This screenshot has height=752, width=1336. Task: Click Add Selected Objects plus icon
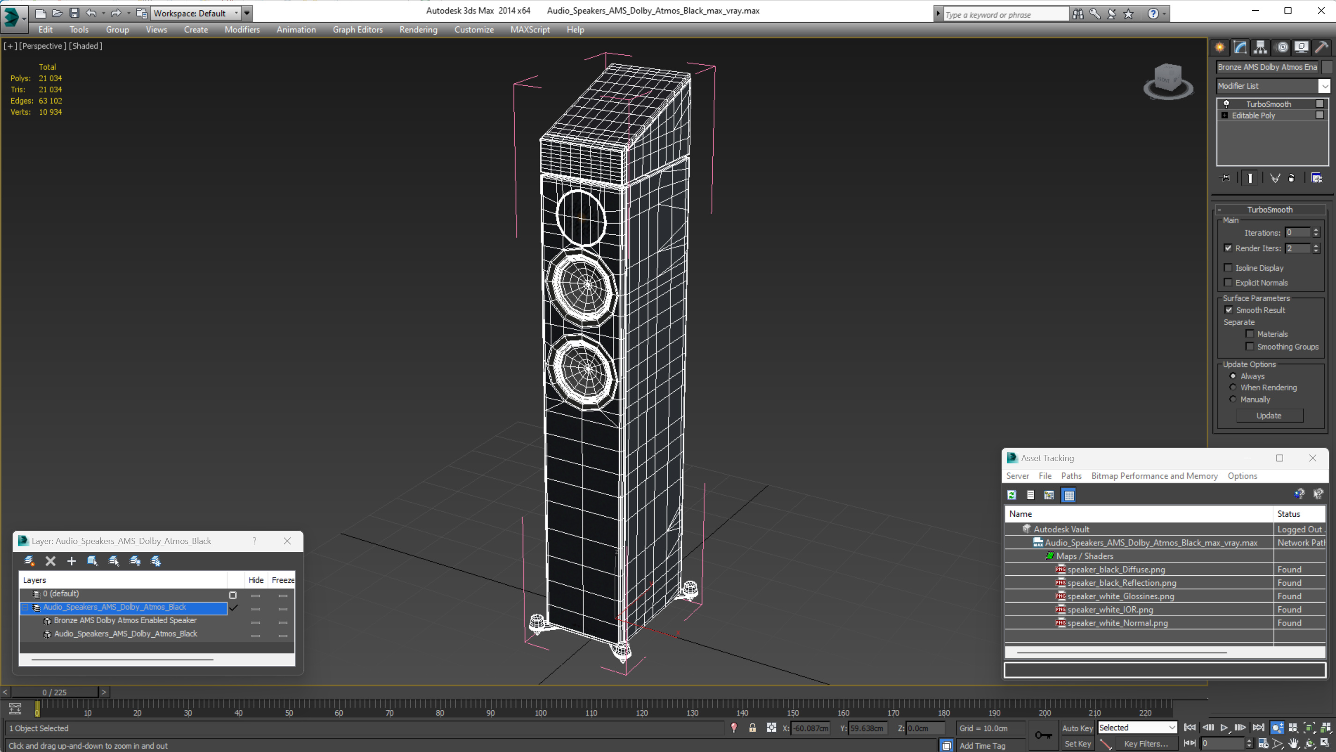pos(72,561)
